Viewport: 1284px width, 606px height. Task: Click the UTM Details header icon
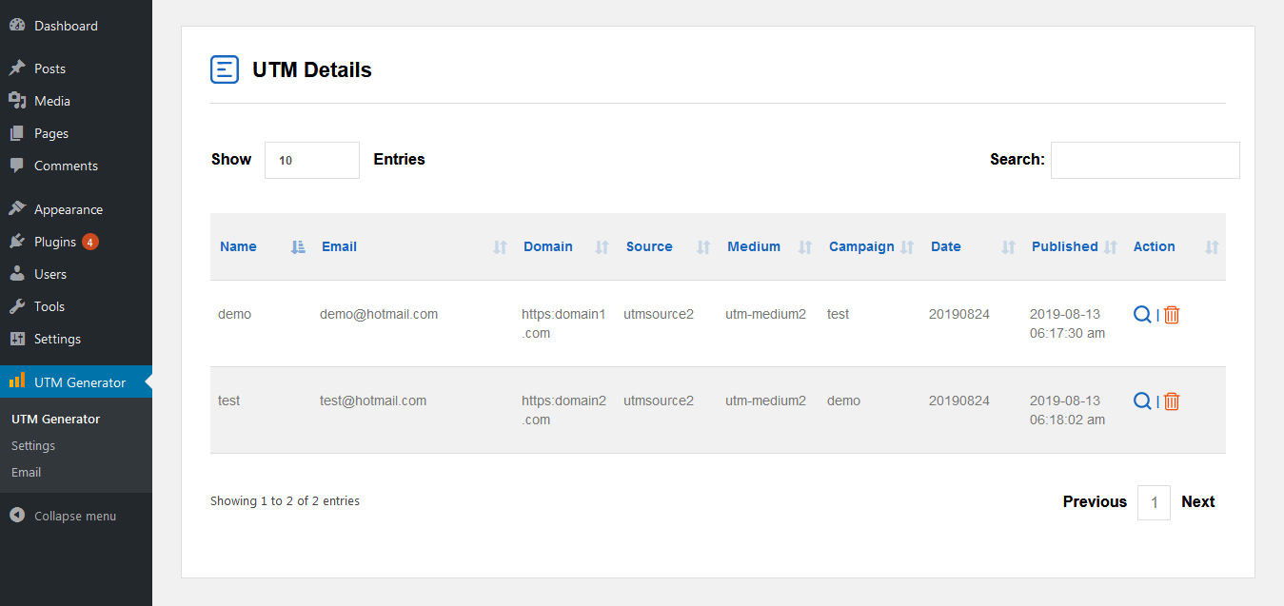click(x=225, y=69)
